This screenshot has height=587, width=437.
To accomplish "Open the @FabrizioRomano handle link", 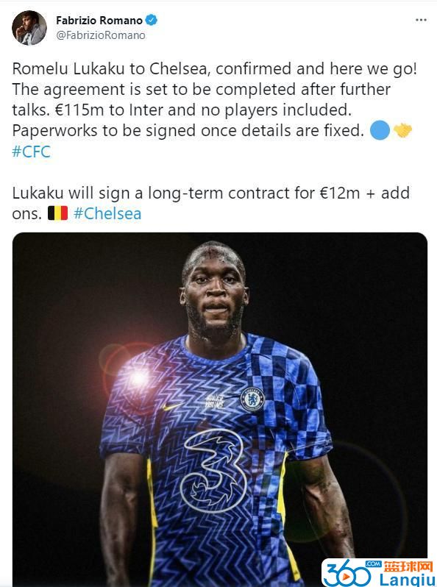I will click(x=101, y=35).
